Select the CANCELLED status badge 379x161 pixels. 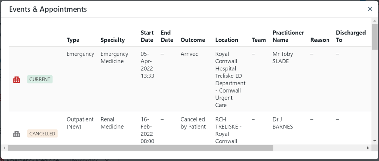pyautogui.click(x=42, y=134)
